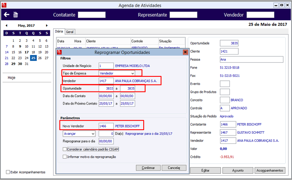Click the Reprogramar para o dia date field
292x180 pixels.
(x=106, y=141)
